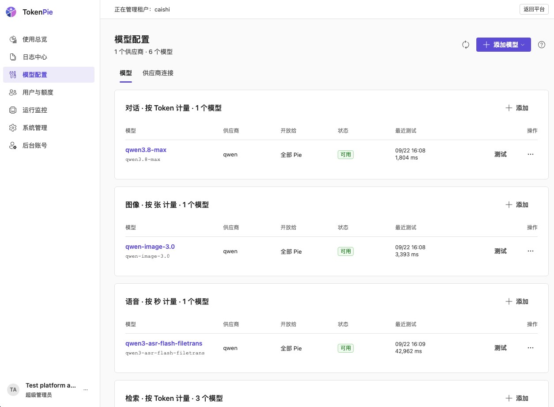Viewport: 554px width, 407px height.
Task: Click the Test platform account name
Action: pos(51,385)
